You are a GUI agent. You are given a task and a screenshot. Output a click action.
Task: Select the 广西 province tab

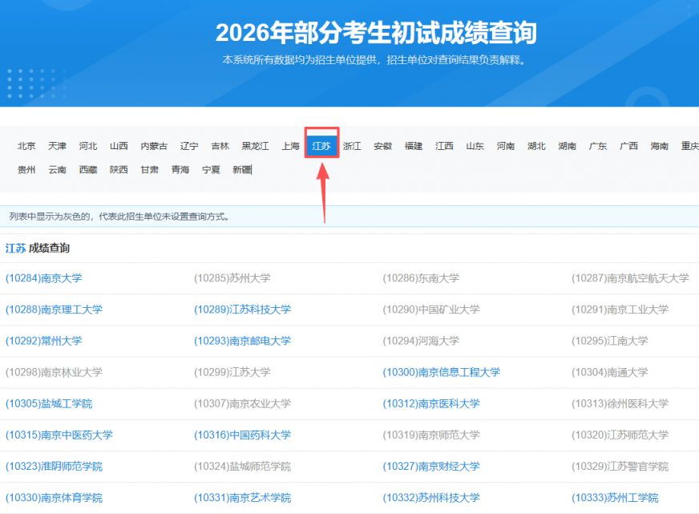point(628,146)
